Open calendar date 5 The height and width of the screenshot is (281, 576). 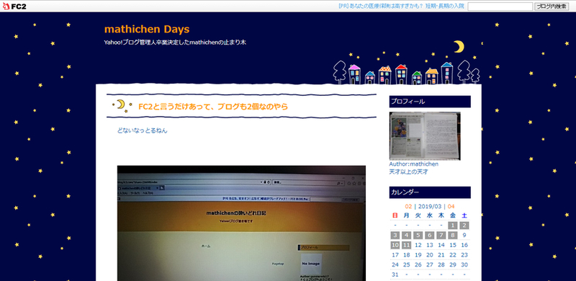tap(418, 235)
